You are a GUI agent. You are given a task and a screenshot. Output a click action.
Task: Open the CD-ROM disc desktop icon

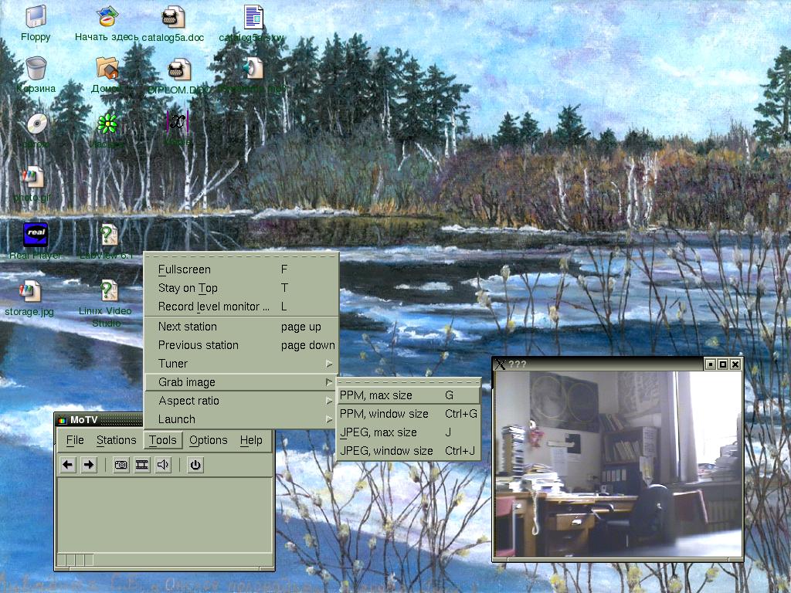tap(36, 124)
